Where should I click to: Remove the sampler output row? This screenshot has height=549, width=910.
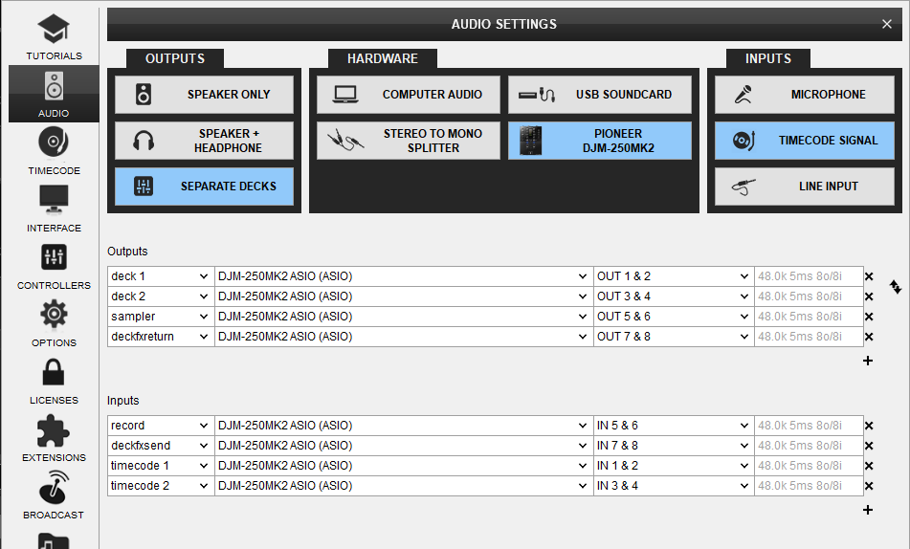(869, 317)
